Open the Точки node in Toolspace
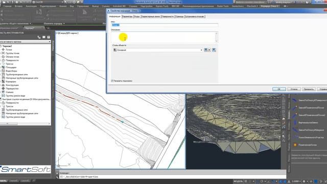 9,50
